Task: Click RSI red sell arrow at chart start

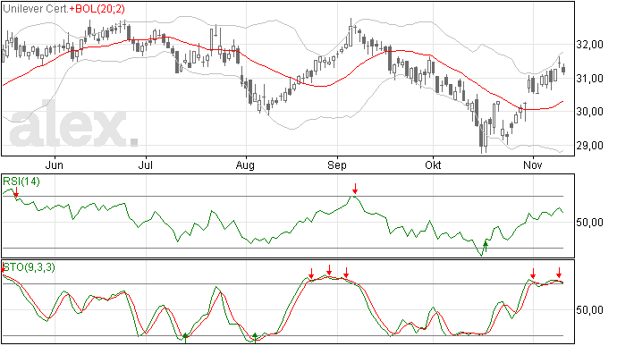Action: (x=16, y=192)
